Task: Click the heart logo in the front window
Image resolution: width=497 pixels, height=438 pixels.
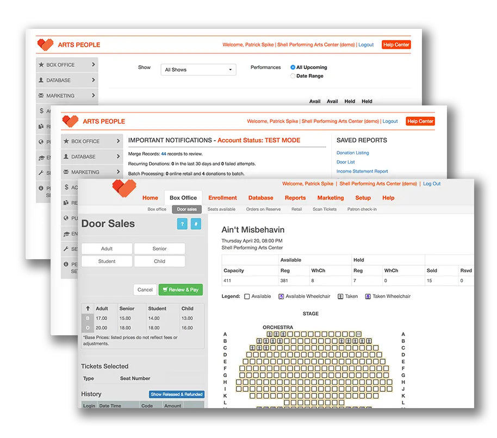Action: click(124, 188)
